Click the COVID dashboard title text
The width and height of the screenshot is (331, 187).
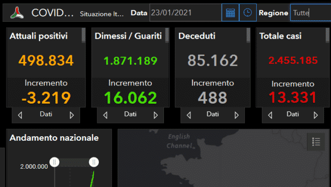tap(52, 13)
